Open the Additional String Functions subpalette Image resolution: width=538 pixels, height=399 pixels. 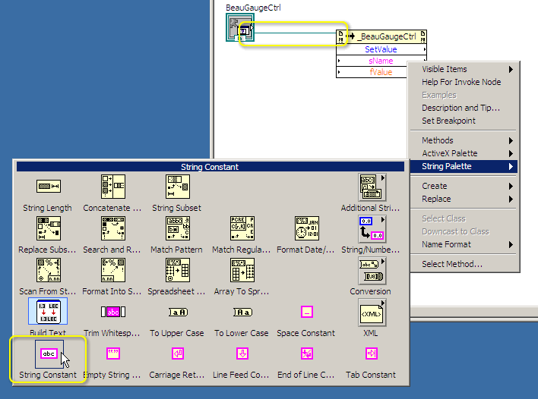pyautogui.click(x=372, y=187)
